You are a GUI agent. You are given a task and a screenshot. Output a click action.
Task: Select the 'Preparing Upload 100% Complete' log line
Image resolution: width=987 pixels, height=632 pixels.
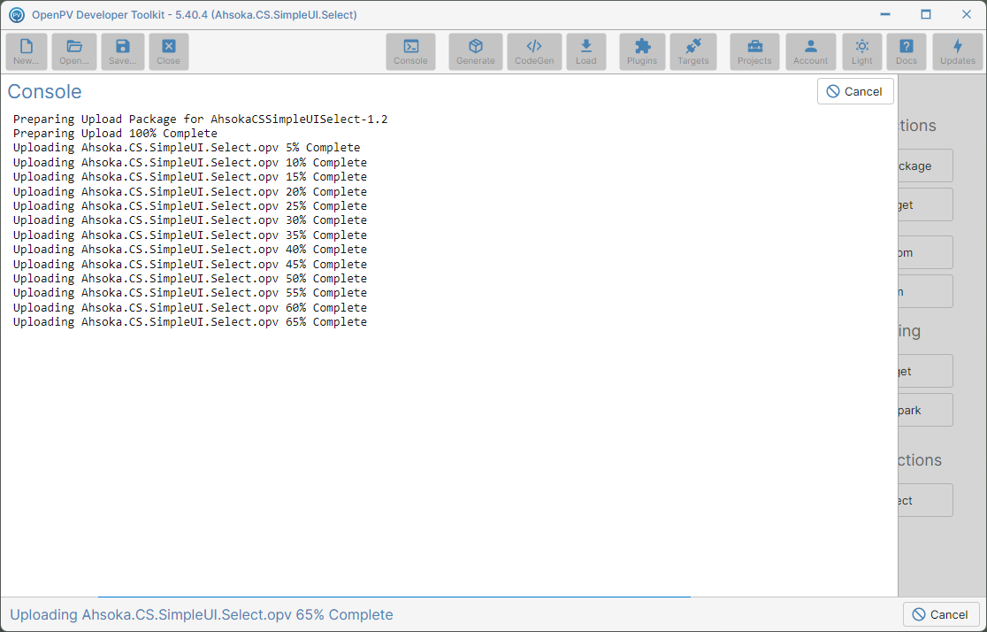click(115, 134)
